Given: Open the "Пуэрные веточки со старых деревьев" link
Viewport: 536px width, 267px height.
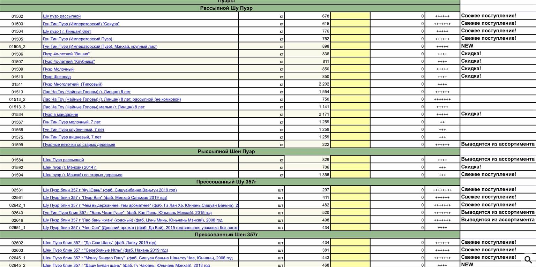Looking at the screenshot, I should (x=79, y=145).
